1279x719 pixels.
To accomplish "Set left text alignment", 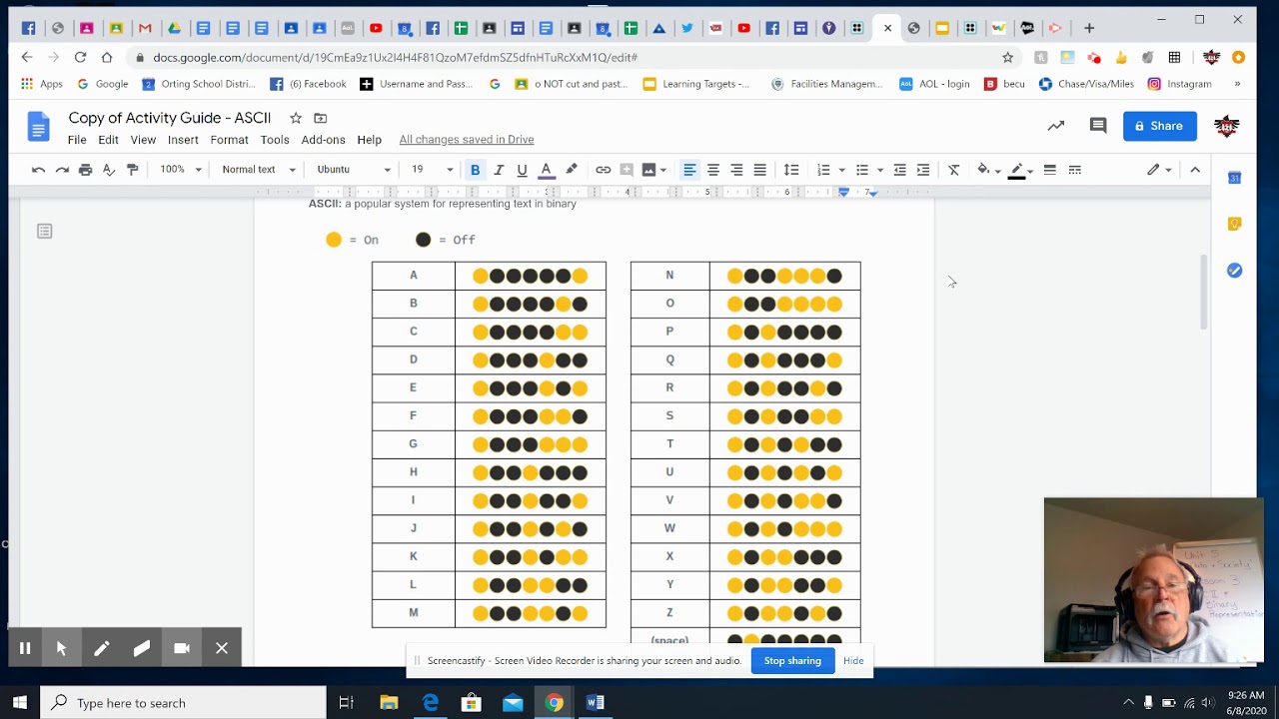I will [x=689, y=170].
